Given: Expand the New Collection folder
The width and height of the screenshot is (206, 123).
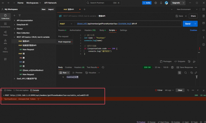Looking at the screenshot, I should 15,33.
